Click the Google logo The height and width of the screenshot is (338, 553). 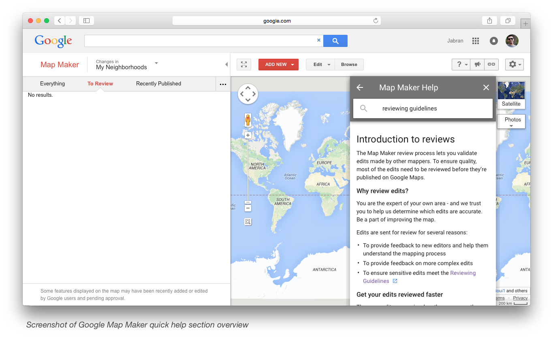pyautogui.click(x=53, y=41)
